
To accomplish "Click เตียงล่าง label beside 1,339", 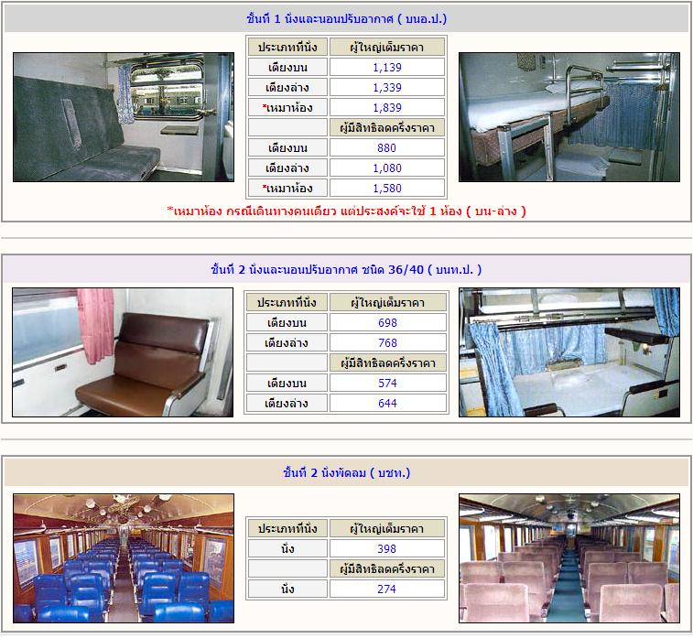I will 287,88.
